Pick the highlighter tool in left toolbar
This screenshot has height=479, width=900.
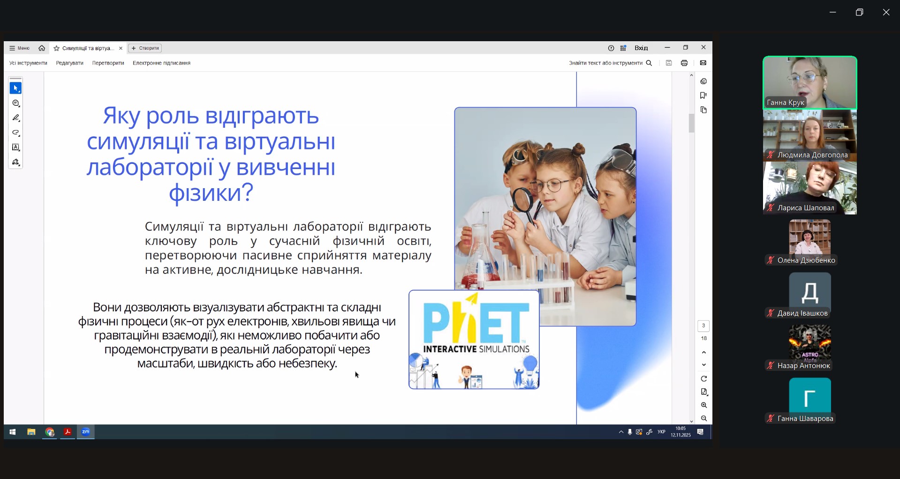[x=15, y=118]
